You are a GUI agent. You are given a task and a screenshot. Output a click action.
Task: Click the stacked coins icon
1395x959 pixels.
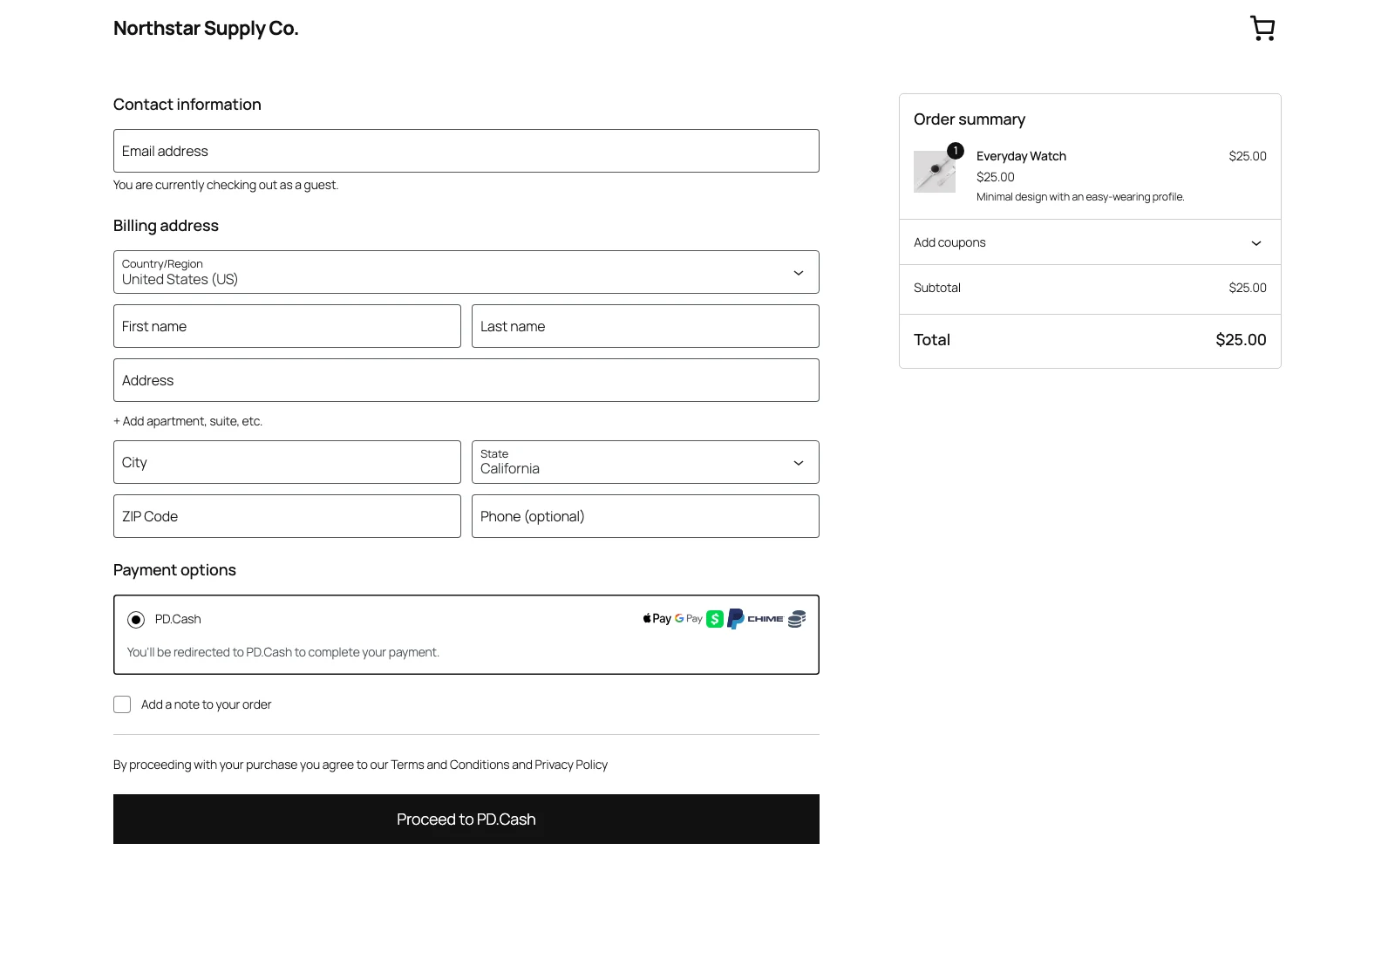click(797, 619)
